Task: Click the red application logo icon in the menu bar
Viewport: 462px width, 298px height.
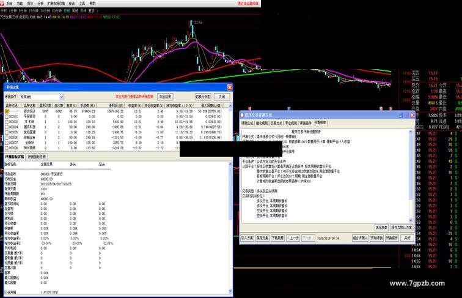Action: (2, 3)
